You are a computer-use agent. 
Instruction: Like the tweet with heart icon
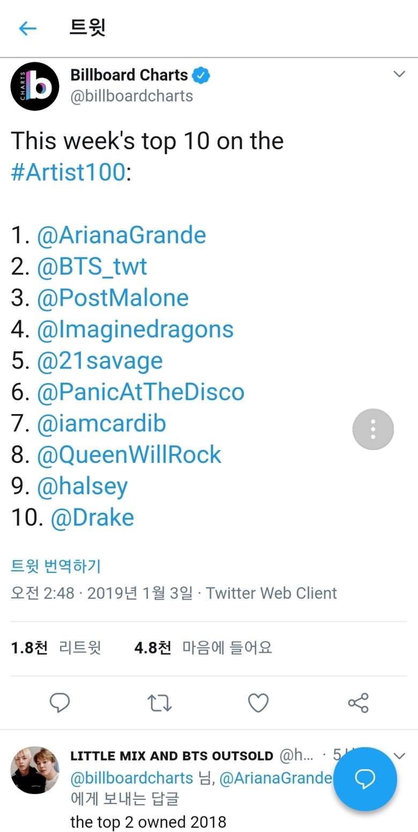pos(258,702)
